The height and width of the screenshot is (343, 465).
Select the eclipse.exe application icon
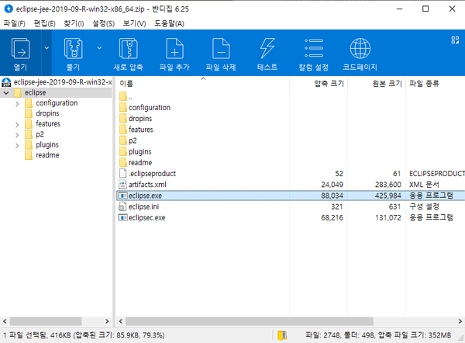tap(122, 196)
